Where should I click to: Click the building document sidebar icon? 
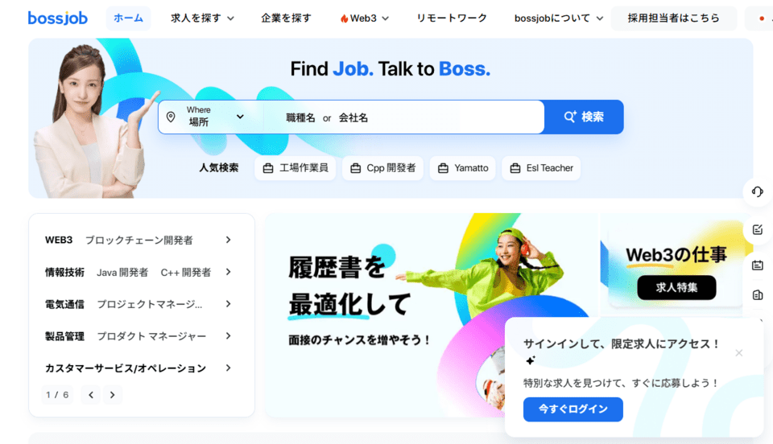tap(757, 295)
